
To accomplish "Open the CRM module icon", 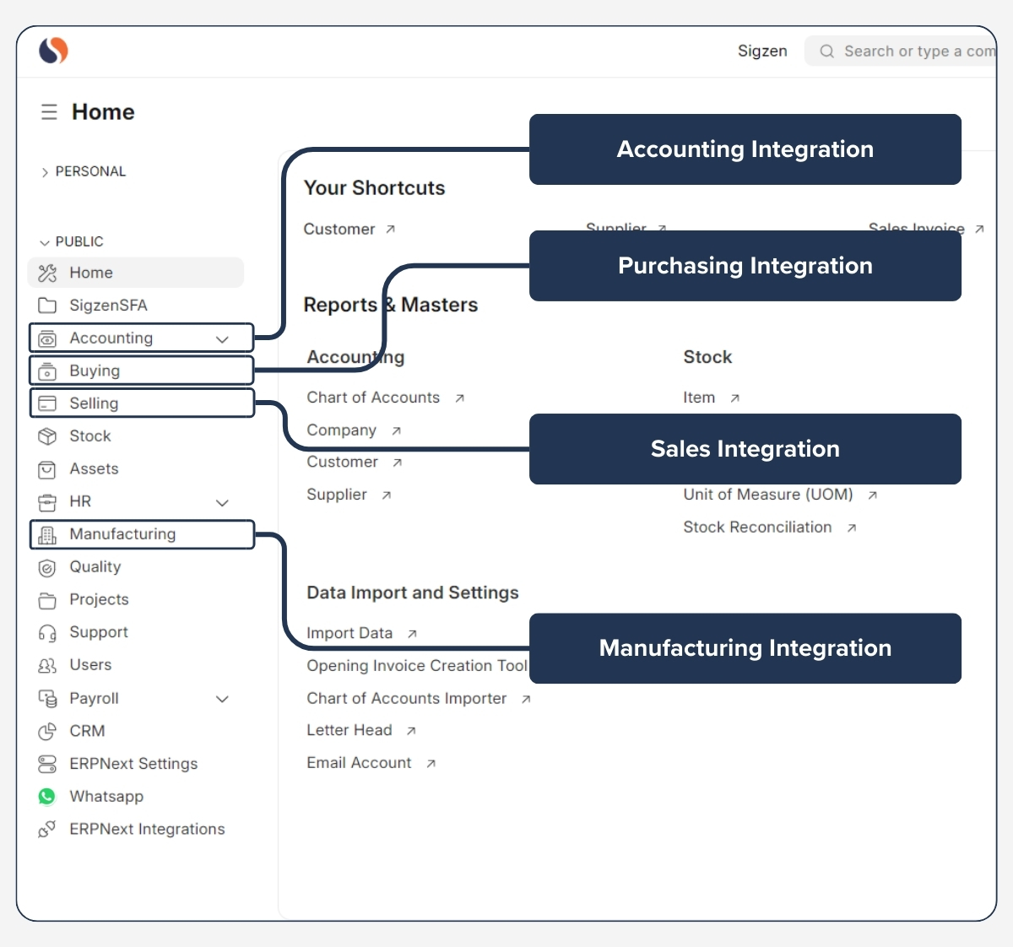I will click(x=47, y=731).
